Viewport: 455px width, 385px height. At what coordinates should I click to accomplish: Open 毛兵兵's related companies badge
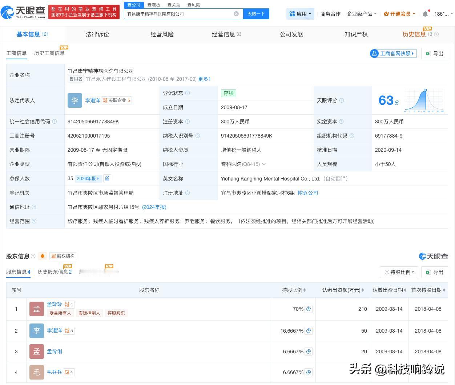69,372
